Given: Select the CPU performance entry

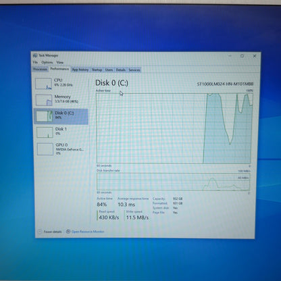Looking at the screenshot, I should (61, 83).
